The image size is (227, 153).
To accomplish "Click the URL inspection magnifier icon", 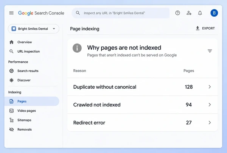I will pyautogui.click(x=11, y=52).
